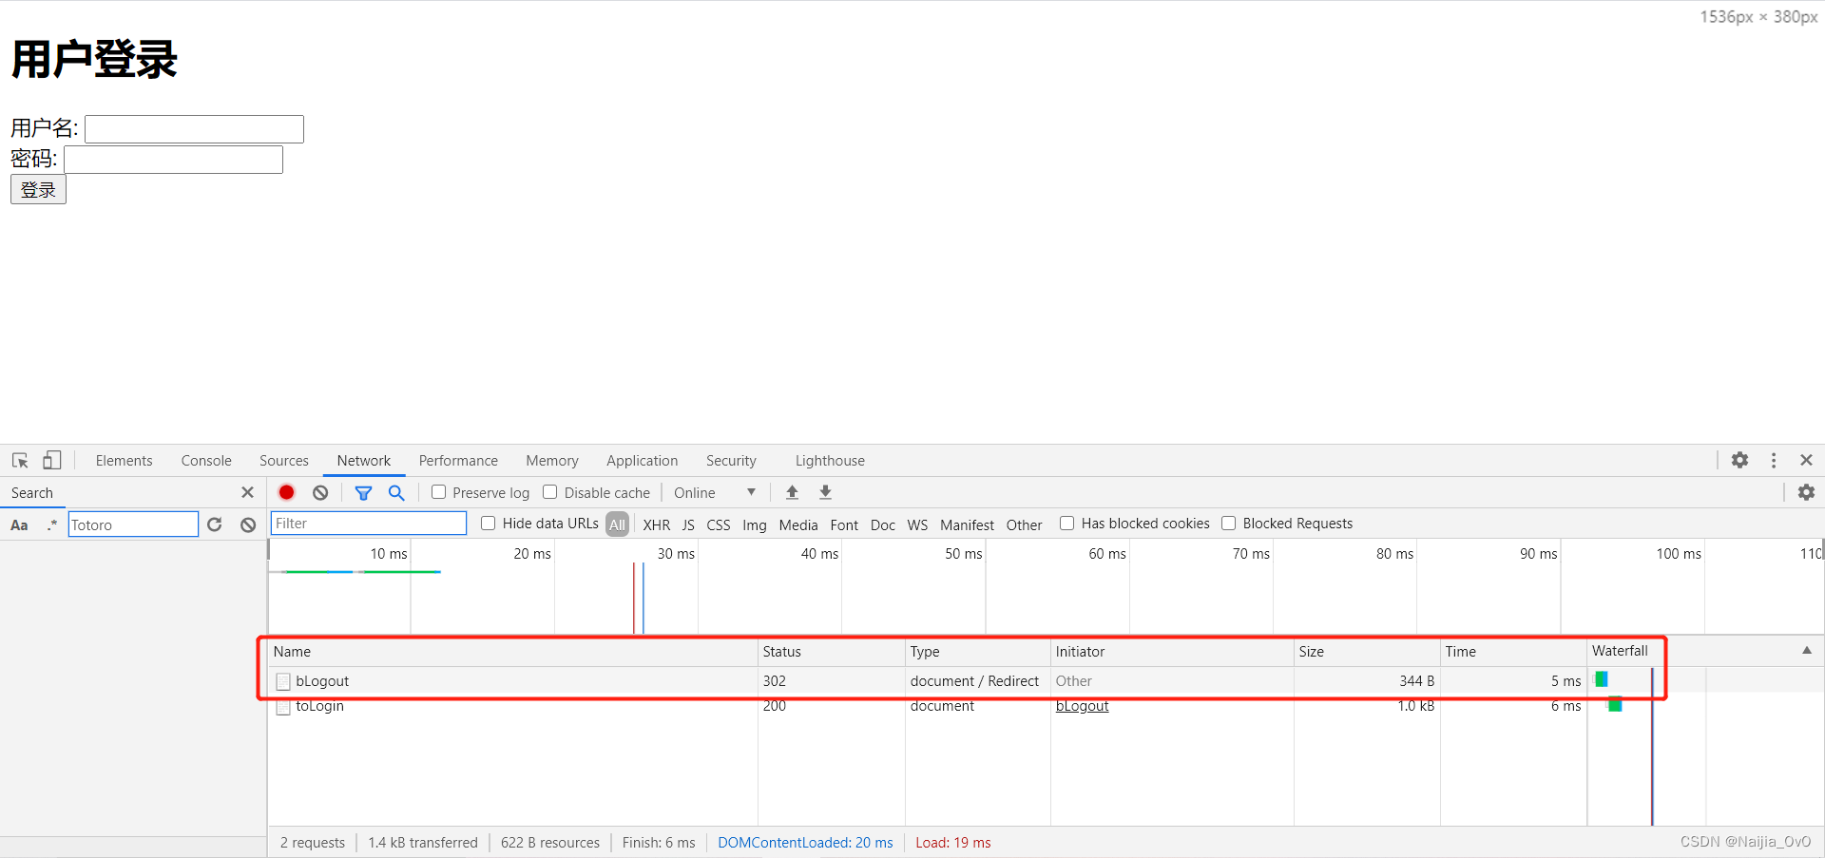Click the network Filter text box

click(369, 524)
